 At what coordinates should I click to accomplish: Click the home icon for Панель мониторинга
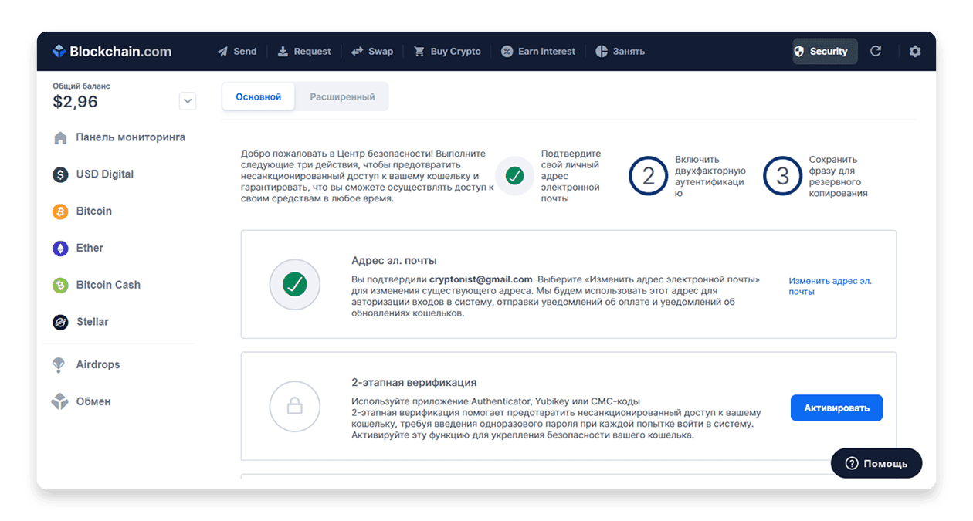tap(60, 138)
